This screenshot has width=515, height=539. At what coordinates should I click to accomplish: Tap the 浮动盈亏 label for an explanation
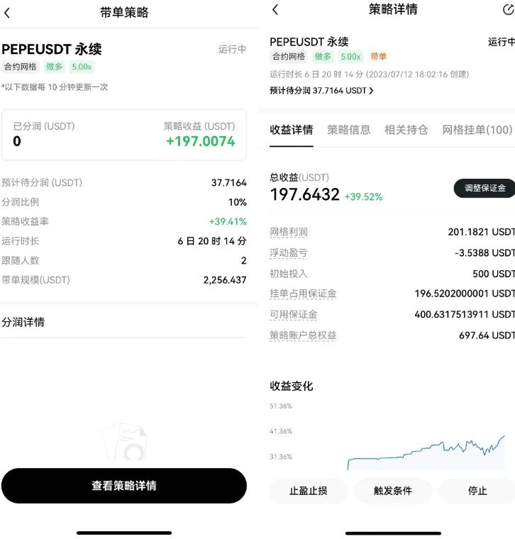tap(289, 253)
